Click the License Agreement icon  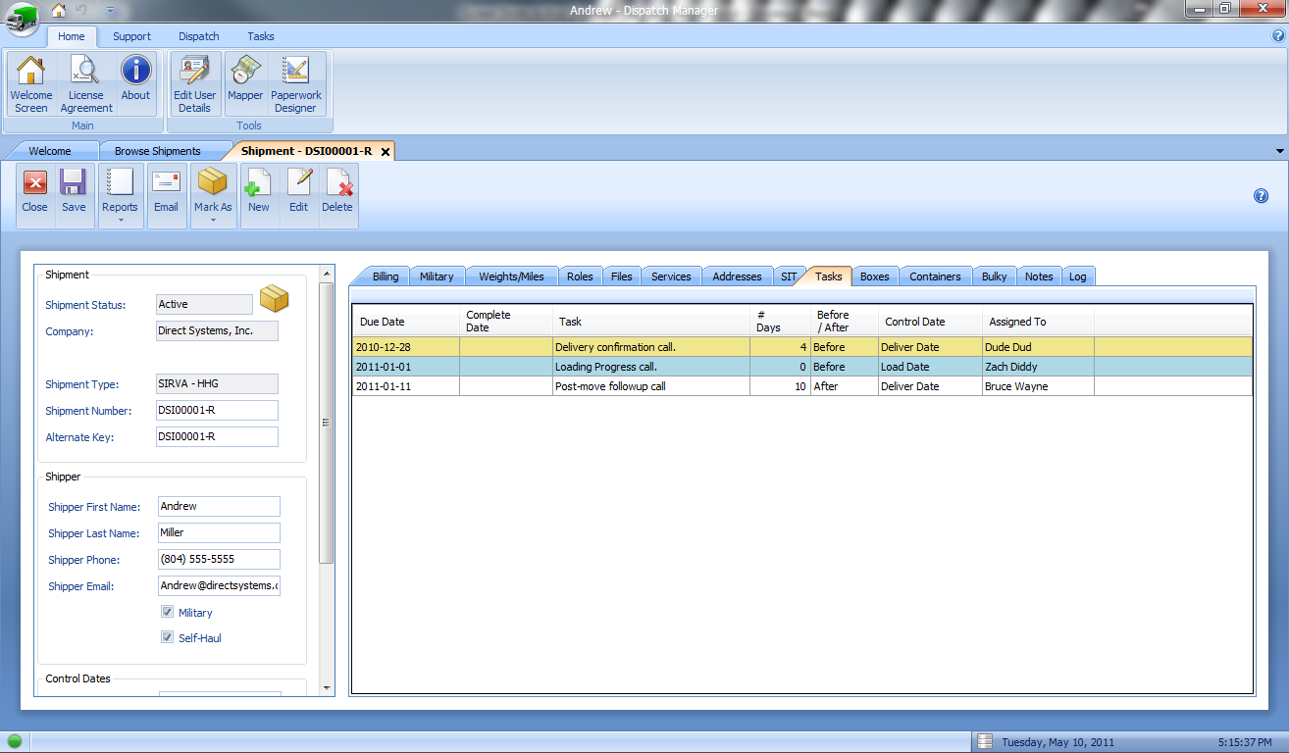pos(86,82)
